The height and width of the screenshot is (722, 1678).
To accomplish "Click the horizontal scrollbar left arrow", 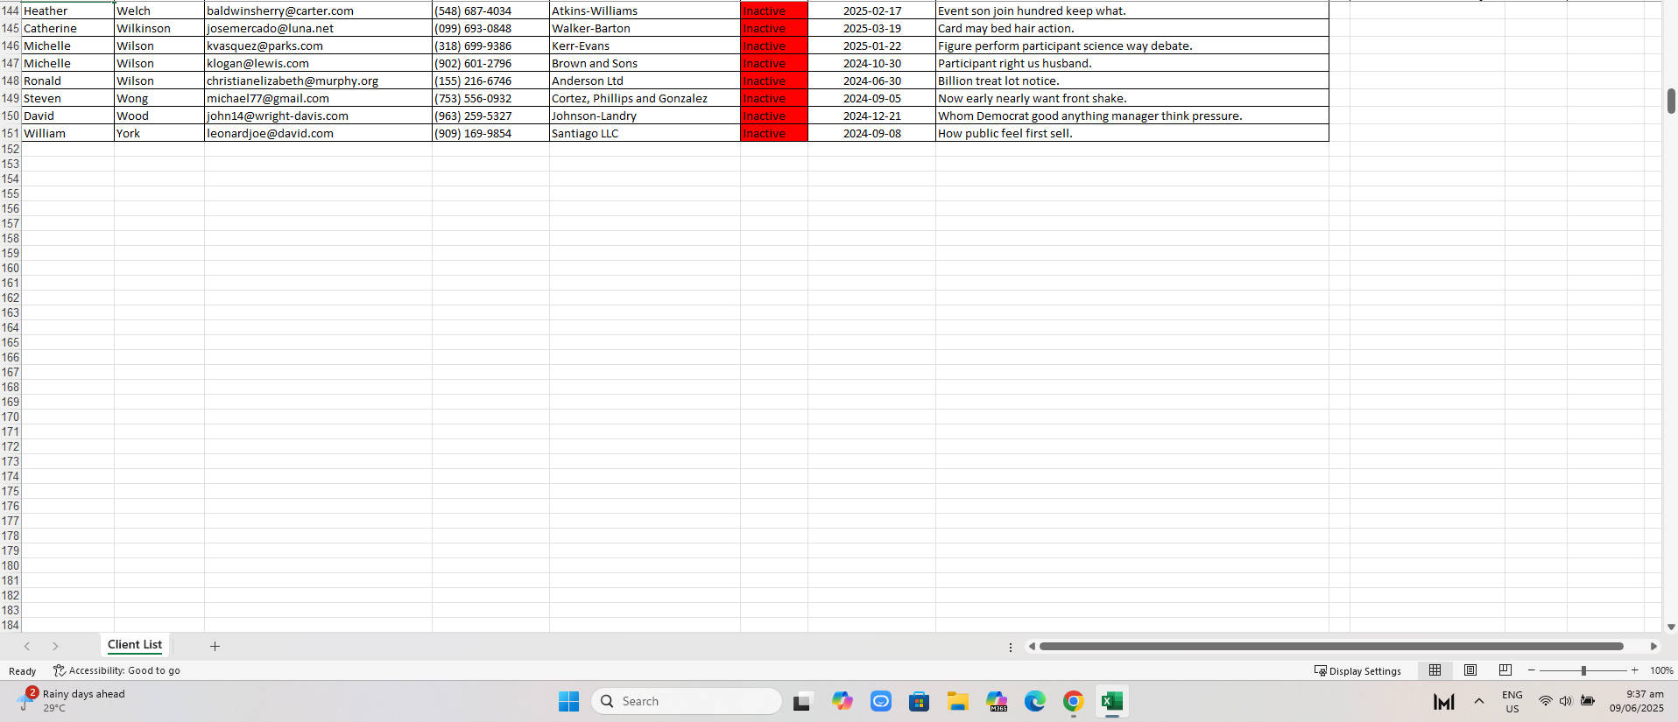I will click(1032, 647).
